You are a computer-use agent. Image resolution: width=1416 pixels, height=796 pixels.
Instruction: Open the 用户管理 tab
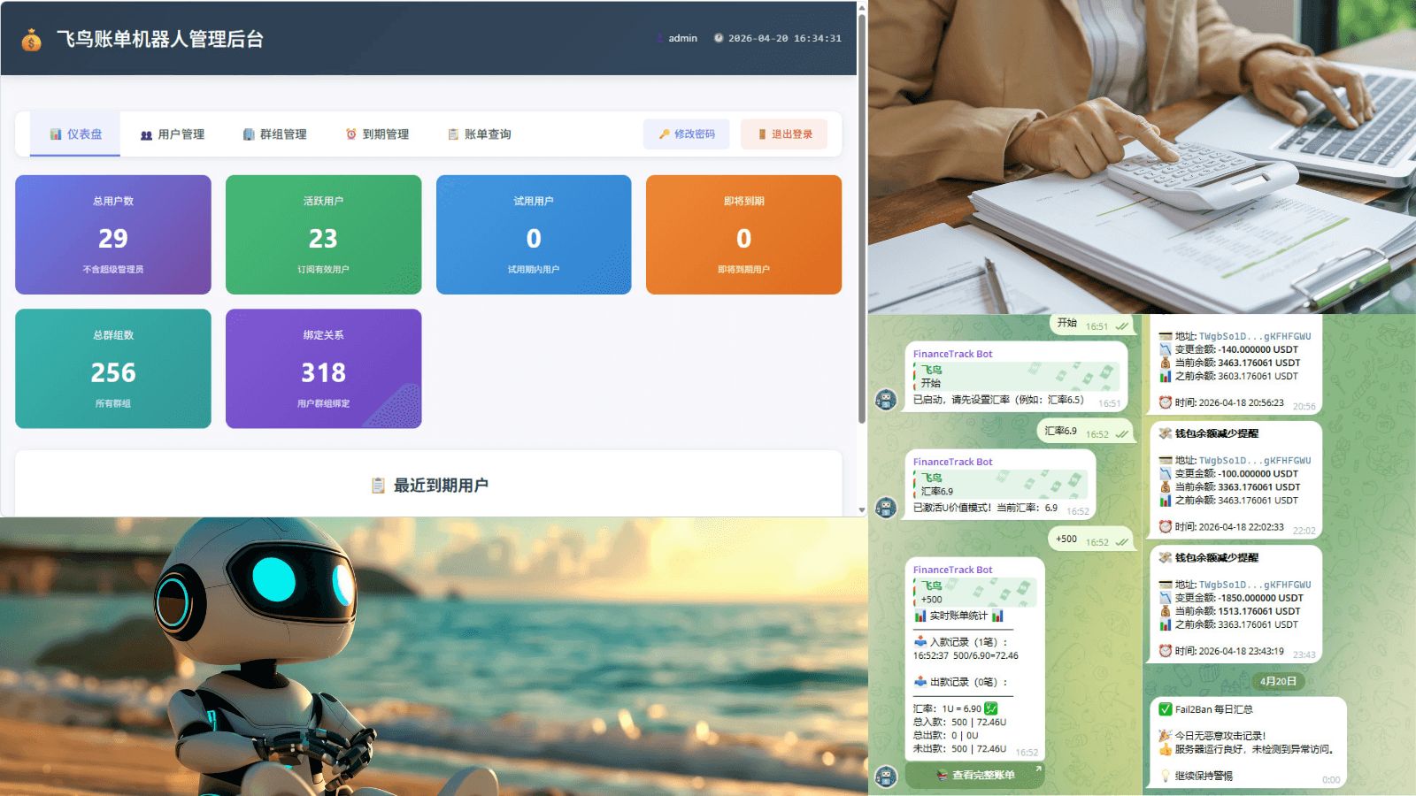(x=173, y=134)
